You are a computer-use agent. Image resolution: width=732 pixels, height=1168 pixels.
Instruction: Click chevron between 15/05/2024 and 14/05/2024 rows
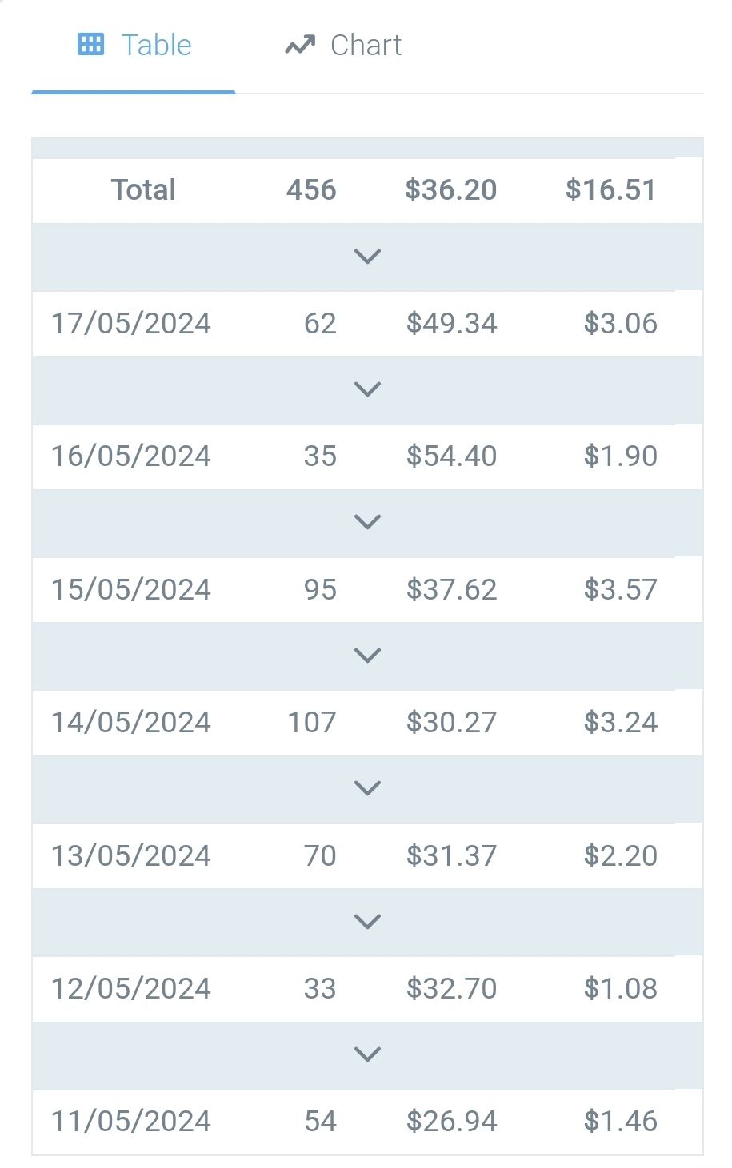[367, 656]
